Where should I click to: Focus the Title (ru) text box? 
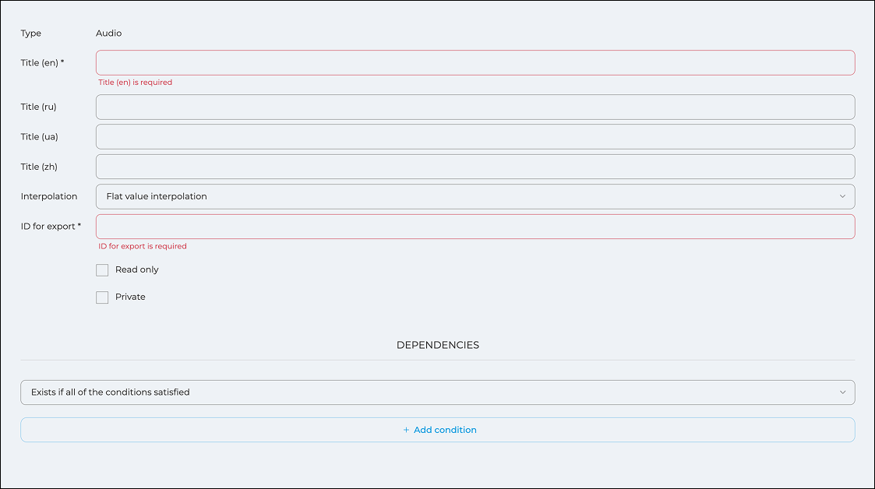click(475, 107)
